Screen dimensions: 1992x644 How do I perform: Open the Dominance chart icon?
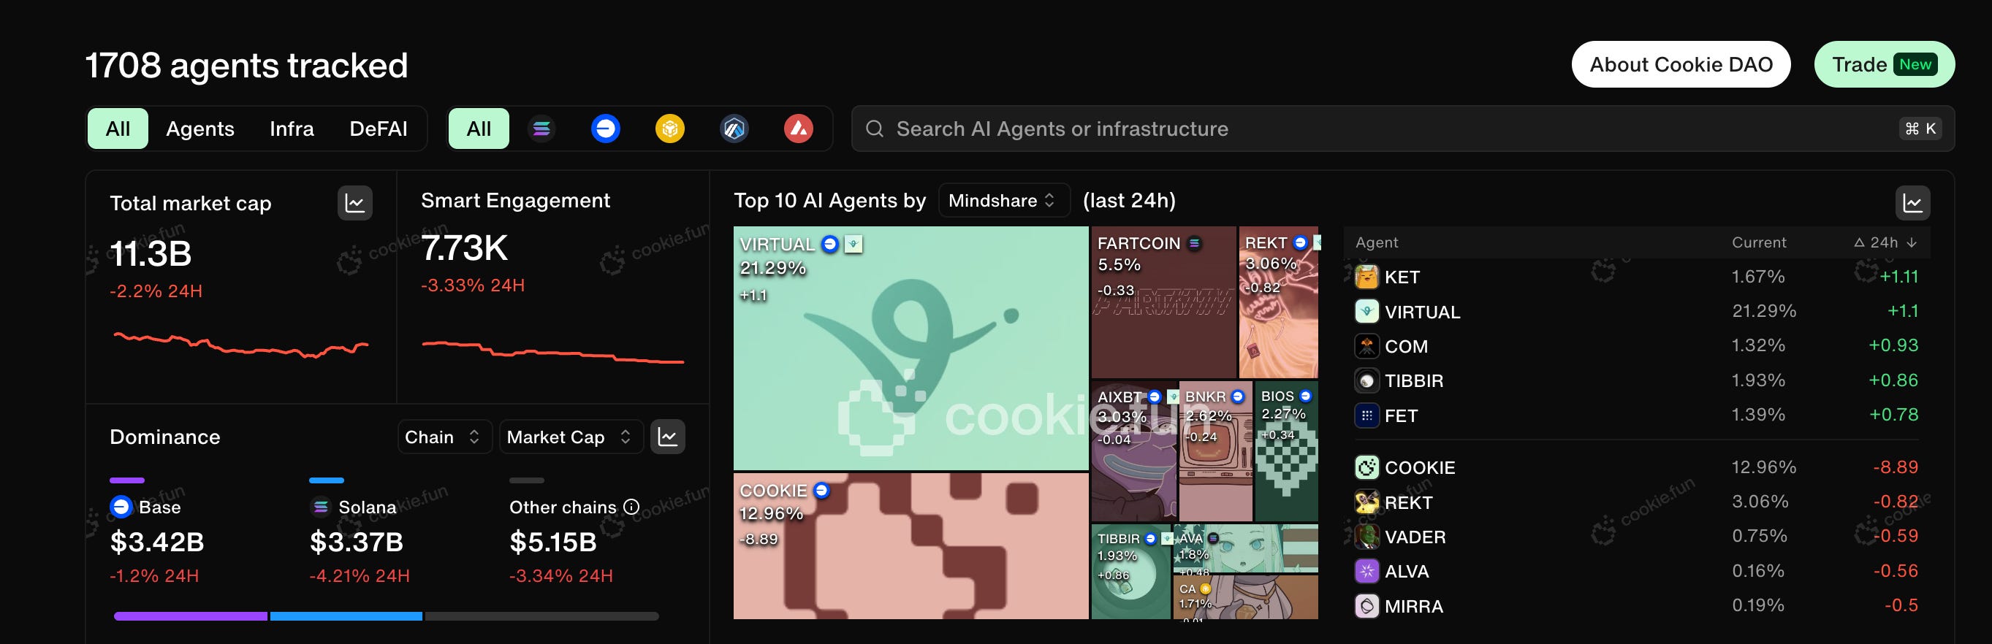point(667,437)
